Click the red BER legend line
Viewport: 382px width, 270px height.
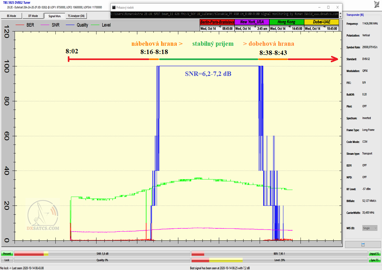[x=20, y=25]
